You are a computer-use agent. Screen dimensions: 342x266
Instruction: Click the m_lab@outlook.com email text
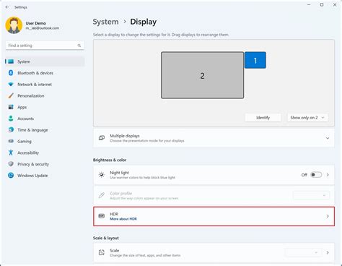pyautogui.click(x=43, y=28)
